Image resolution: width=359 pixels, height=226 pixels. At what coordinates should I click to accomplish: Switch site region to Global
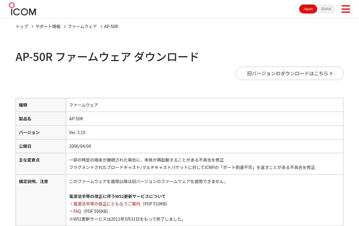point(326,9)
